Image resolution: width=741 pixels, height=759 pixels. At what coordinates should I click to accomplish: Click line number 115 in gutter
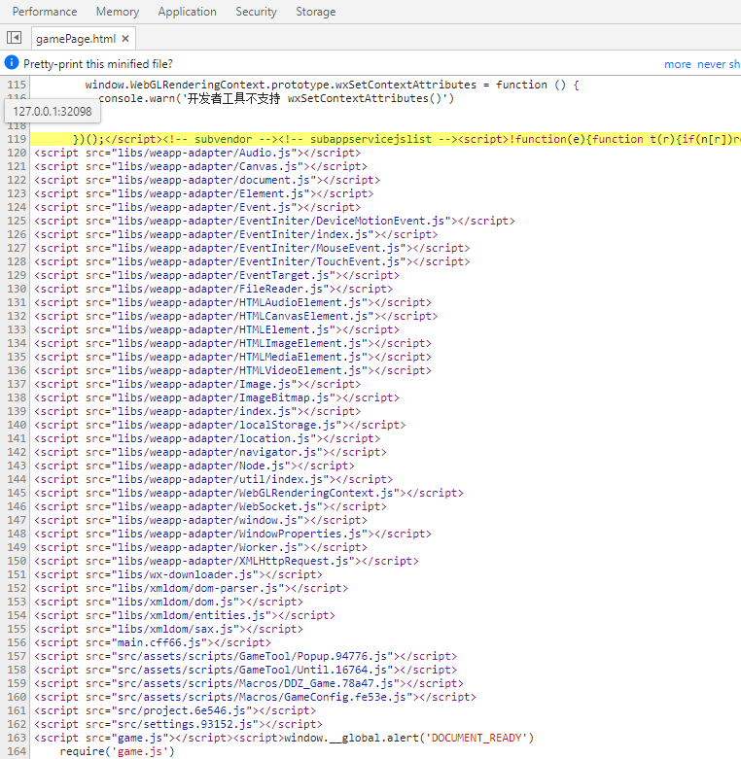pos(16,85)
